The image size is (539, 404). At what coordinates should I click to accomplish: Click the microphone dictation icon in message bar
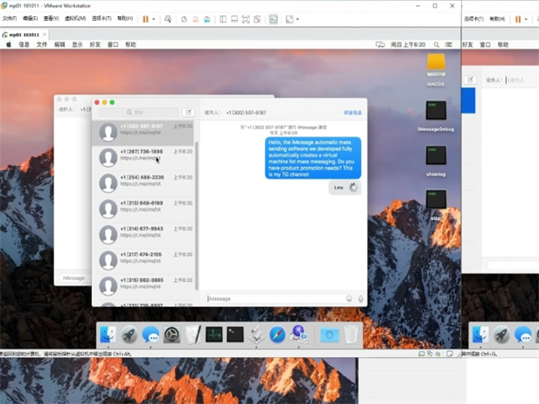tap(361, 298)
